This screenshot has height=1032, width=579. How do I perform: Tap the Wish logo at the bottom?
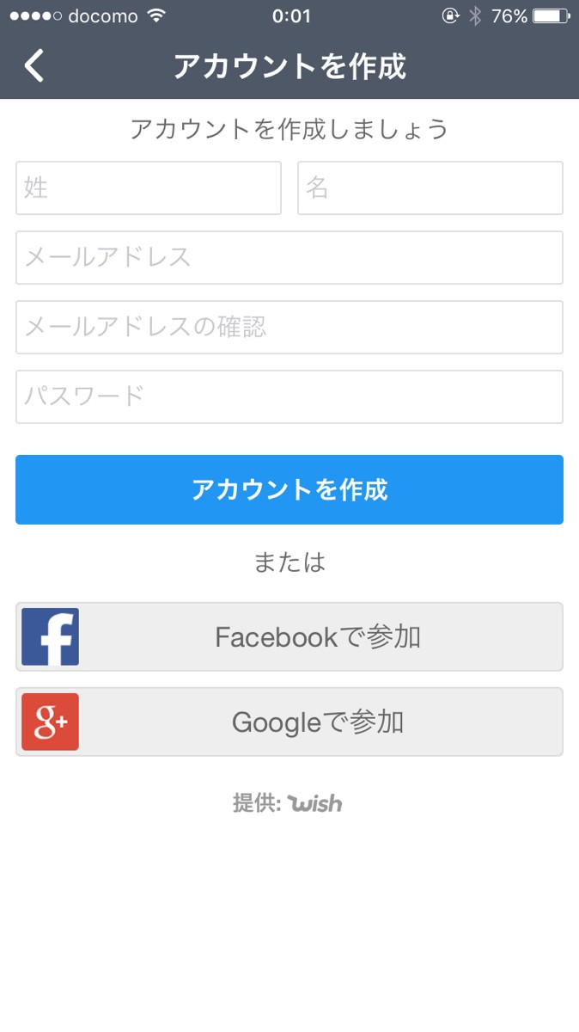314,803
